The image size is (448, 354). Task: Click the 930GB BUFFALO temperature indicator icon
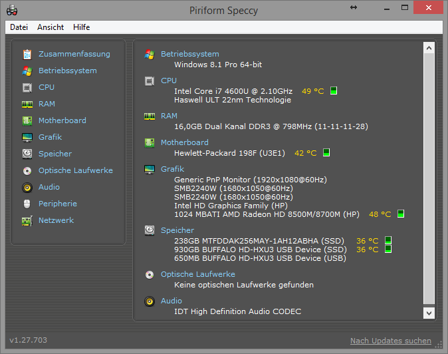[x=388, y=249]
